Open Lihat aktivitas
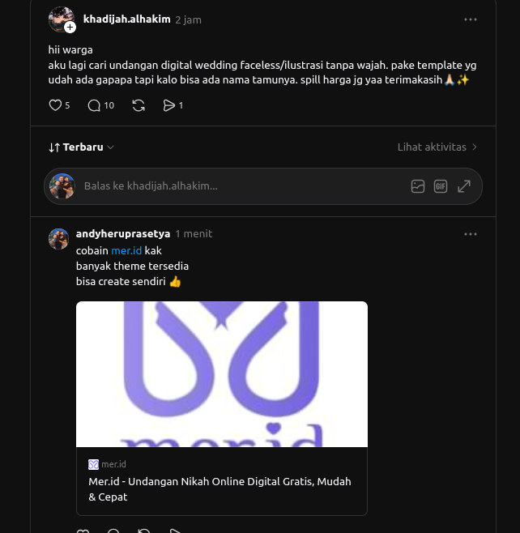 pos(437,147)
